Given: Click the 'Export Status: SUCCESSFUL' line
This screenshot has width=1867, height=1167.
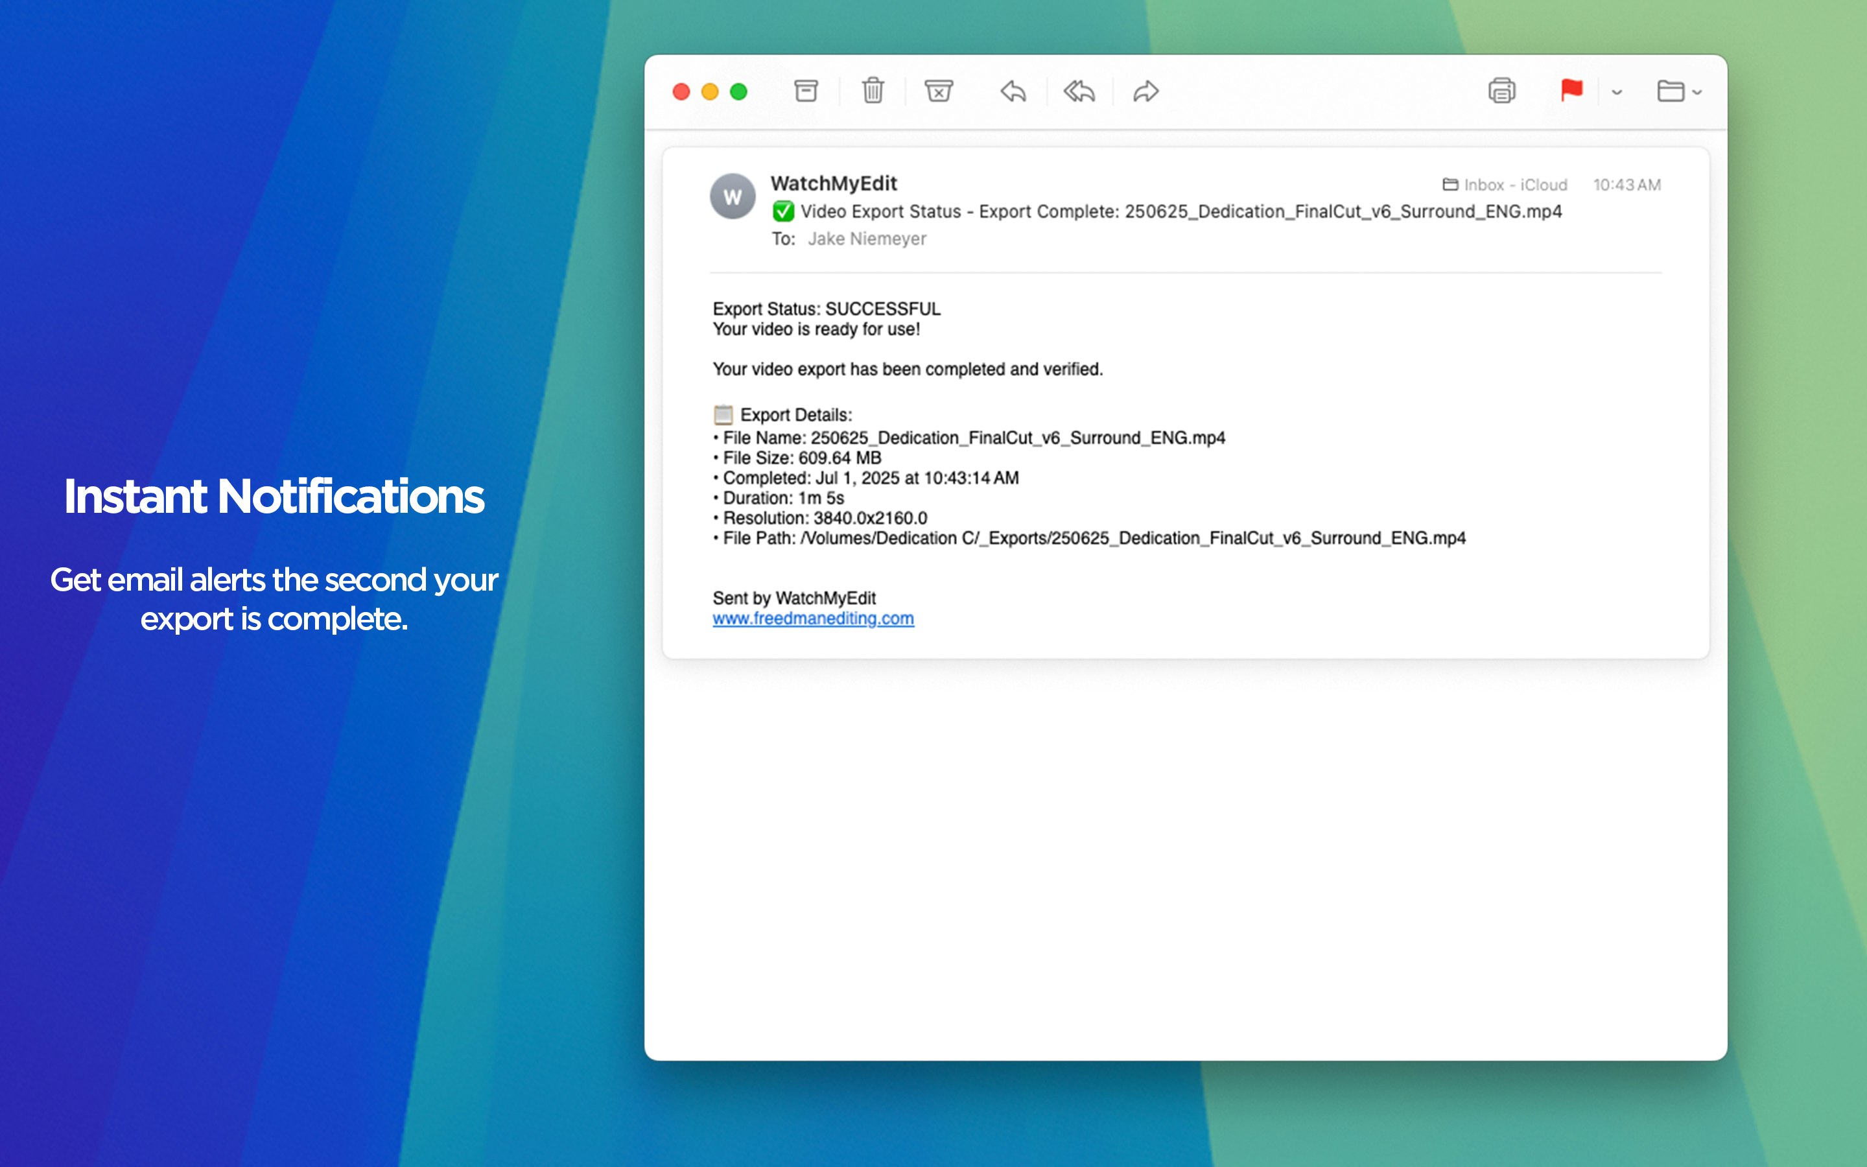Looking at the screenshot, I should pos(827,309).
